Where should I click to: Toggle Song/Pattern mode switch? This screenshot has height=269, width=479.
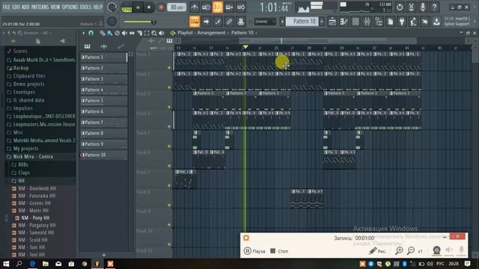126,7
